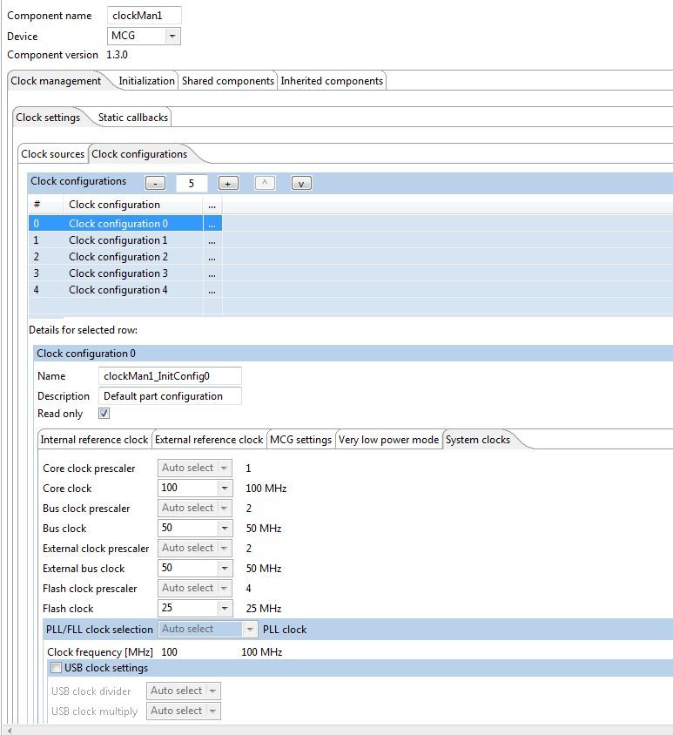Open the Shared components tab
Image resolution: width=673 pixels, height=735 pixels.
point(228,81)
